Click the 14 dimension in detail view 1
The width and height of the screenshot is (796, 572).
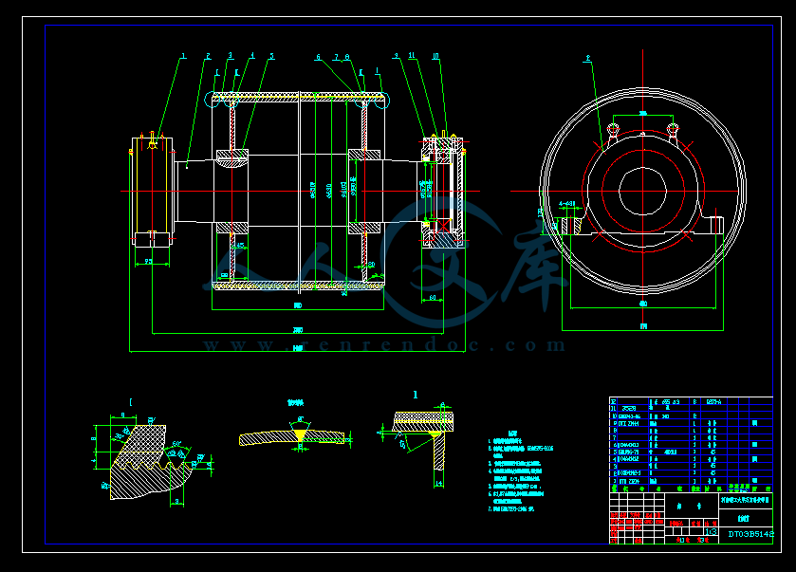(439, 483)
